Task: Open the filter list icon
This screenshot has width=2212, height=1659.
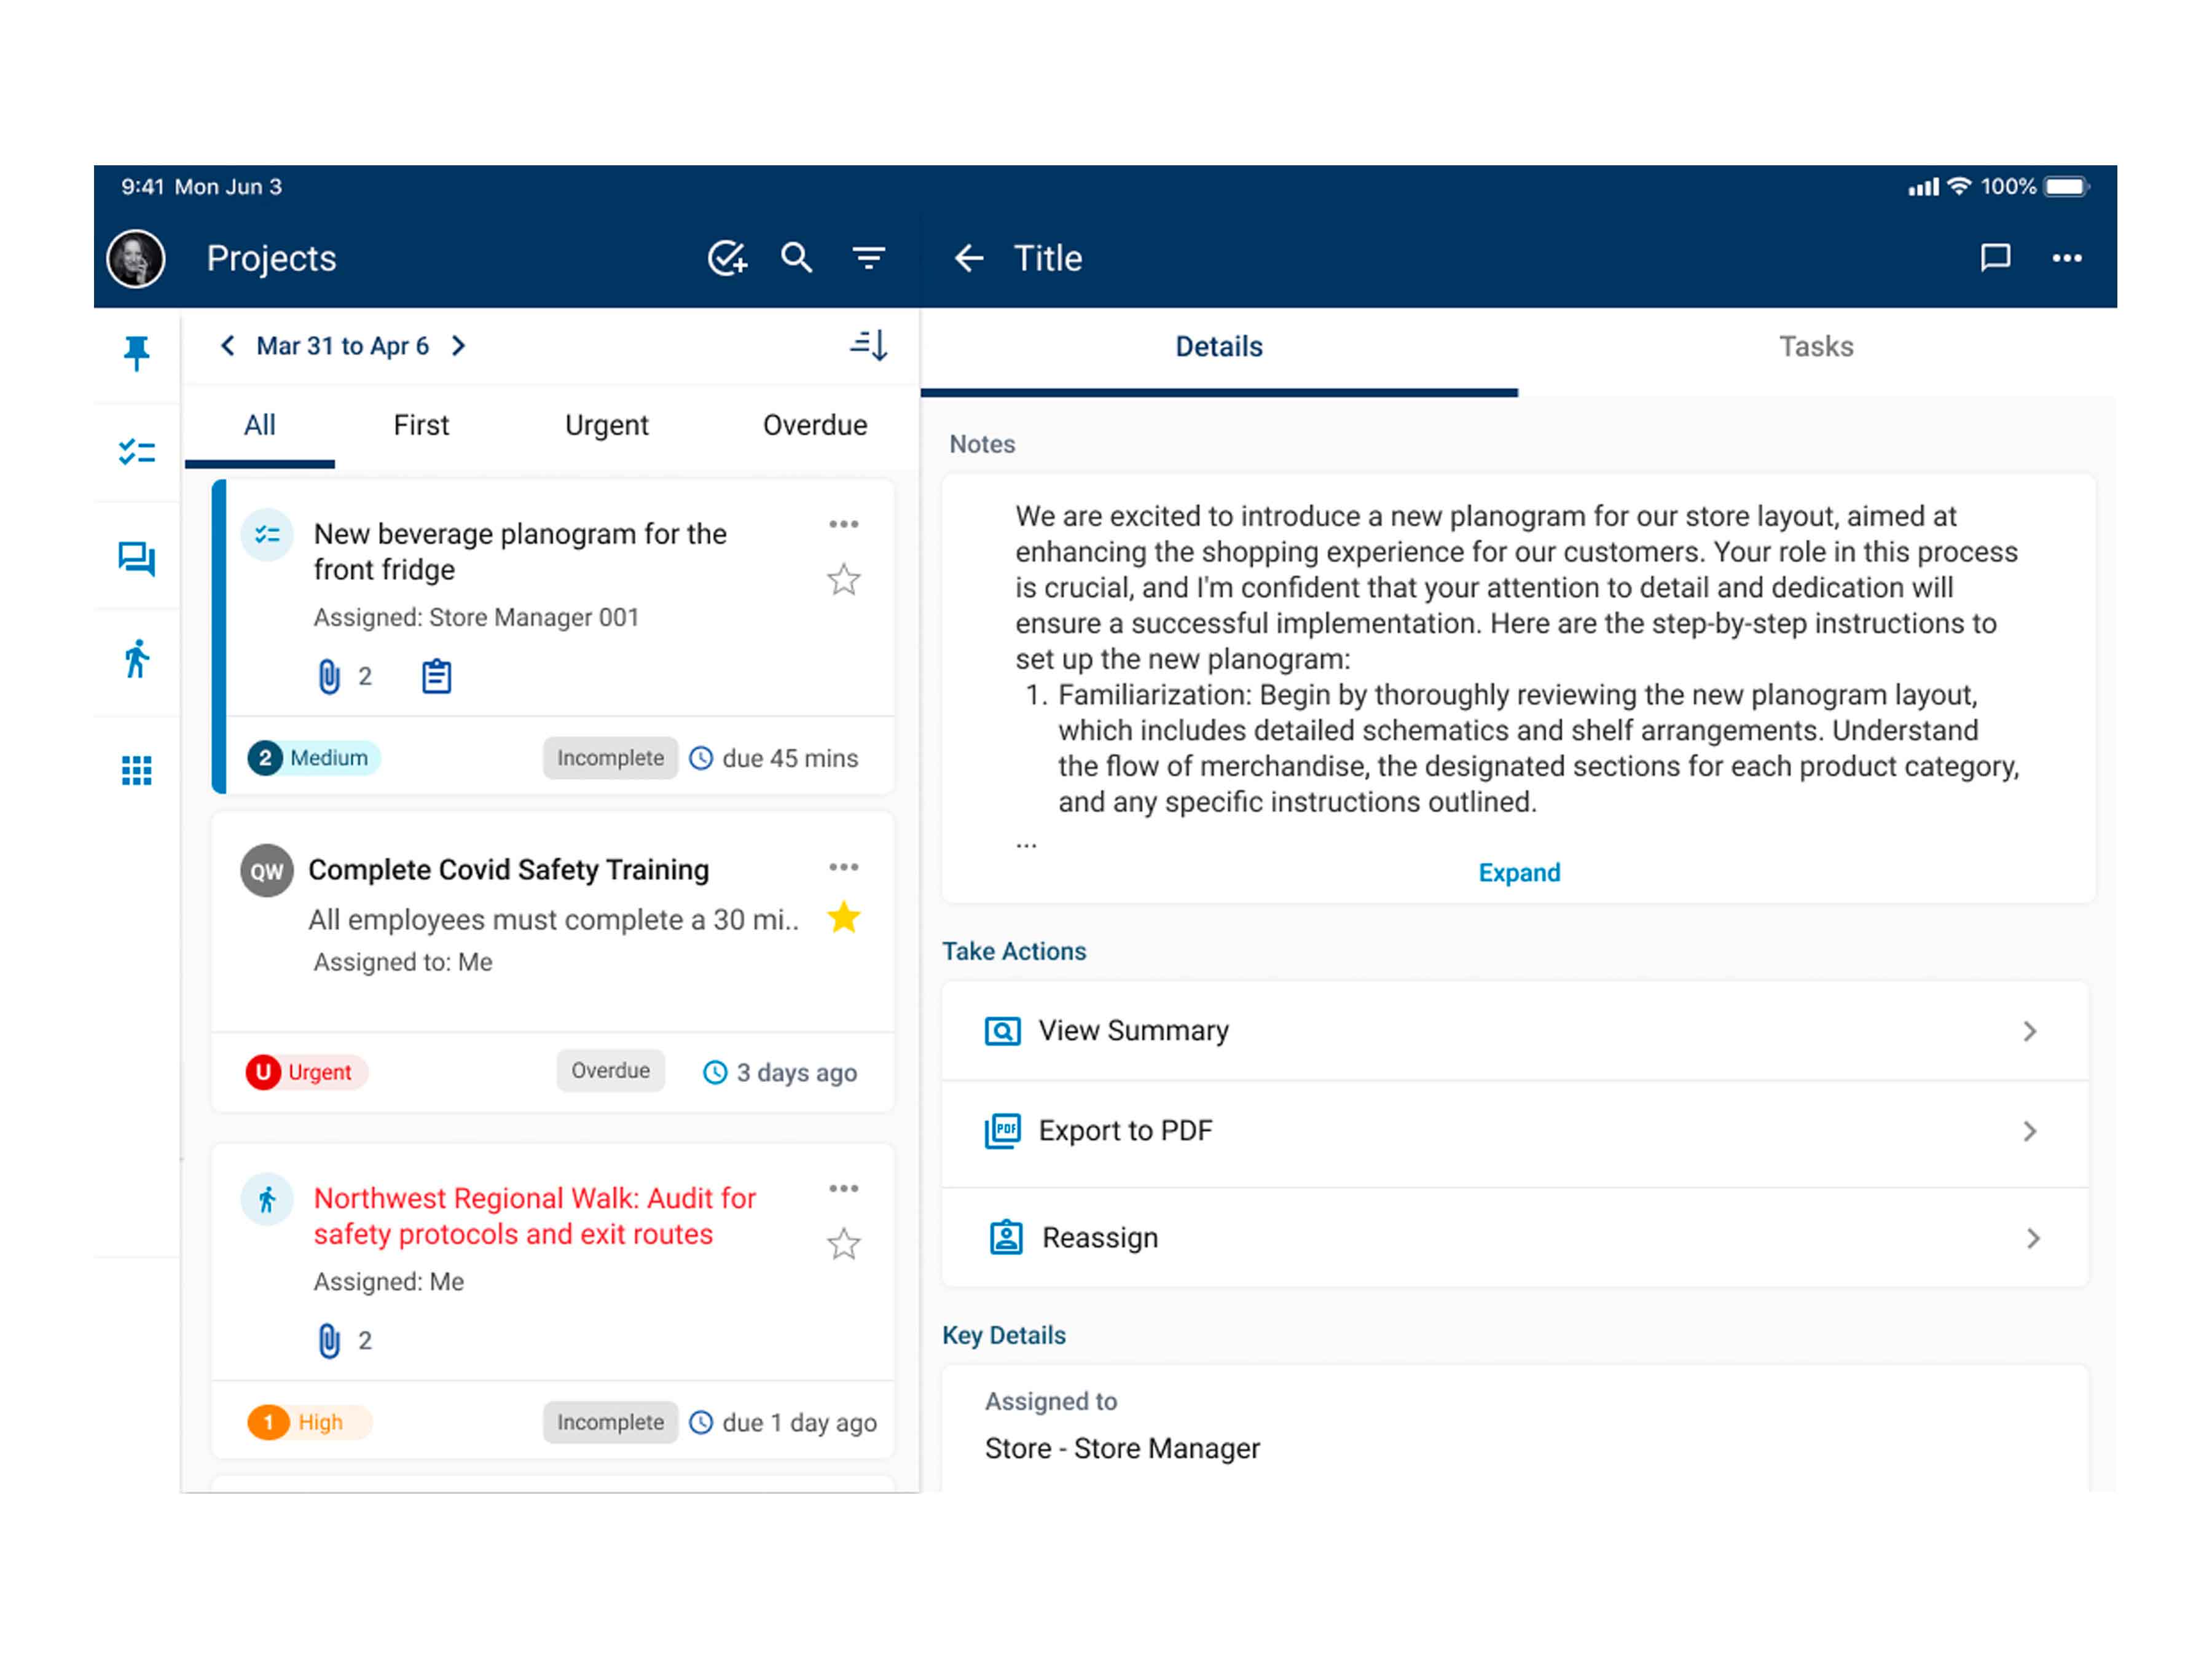Action: point(868,258)
